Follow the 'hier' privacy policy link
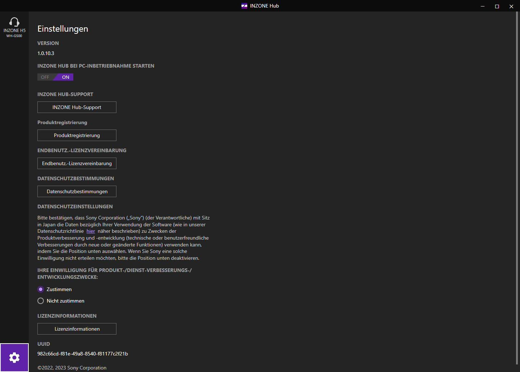Viewport: 520px width, 372px height. [x=91, y=231]
